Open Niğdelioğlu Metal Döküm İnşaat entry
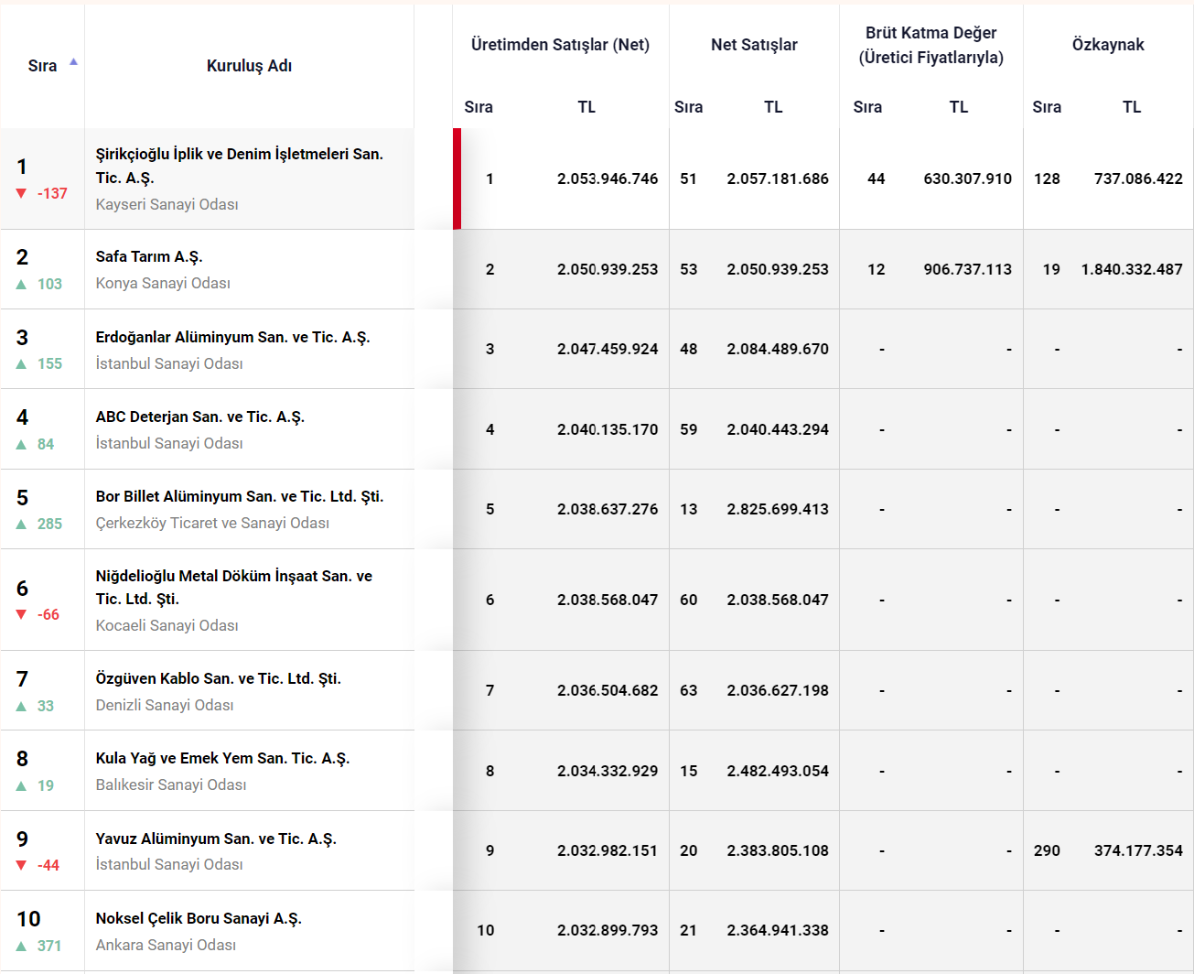Image resolution: width=1194 pixels, height=974 pixels. (233, 587)
